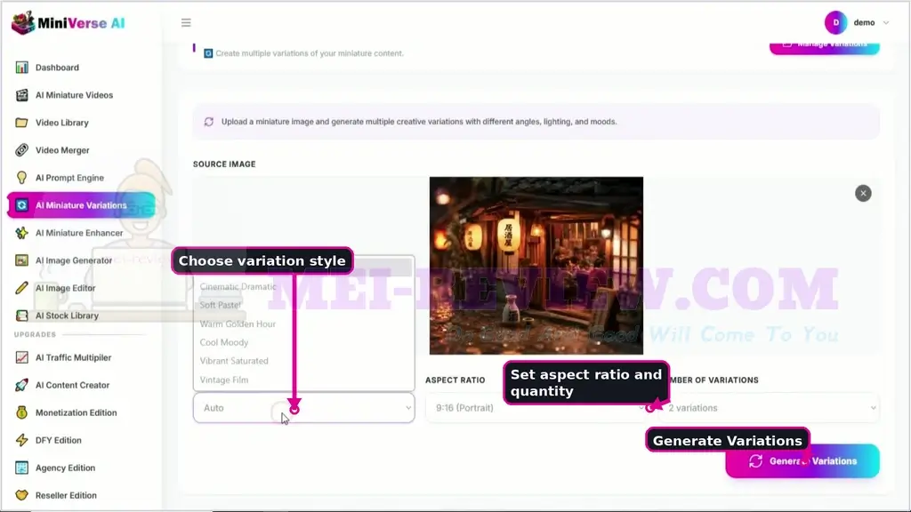
Task: Go to Dashboard page
Action: (x=57, y=68)
